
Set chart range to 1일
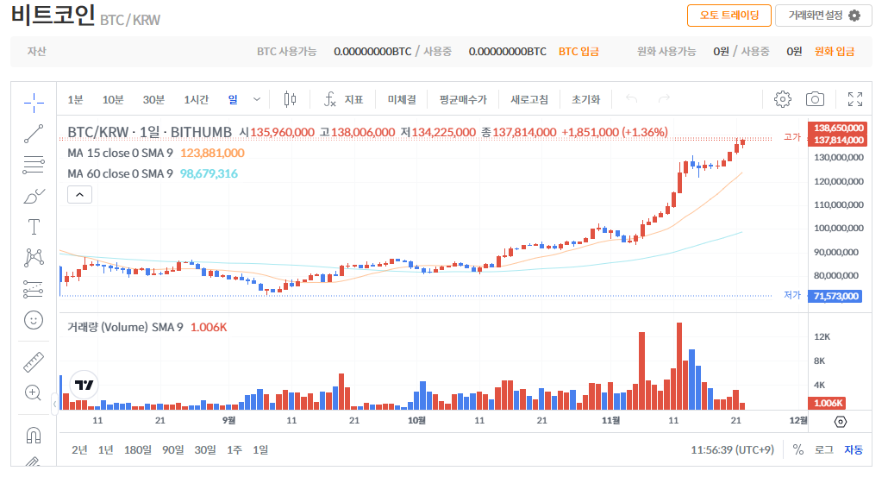(260, 449)
